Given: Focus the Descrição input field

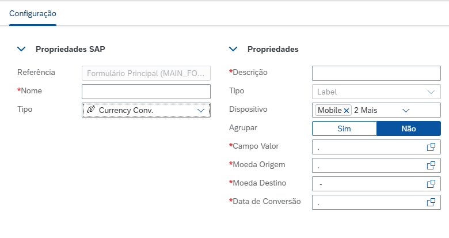Looking at the screenshot, I should tap(376, 73).
